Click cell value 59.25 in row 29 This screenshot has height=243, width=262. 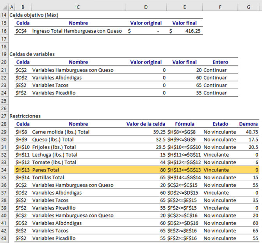tap(159, 132)
